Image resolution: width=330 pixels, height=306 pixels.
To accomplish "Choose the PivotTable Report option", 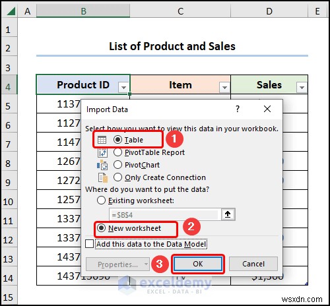I will tap(117, 152).
